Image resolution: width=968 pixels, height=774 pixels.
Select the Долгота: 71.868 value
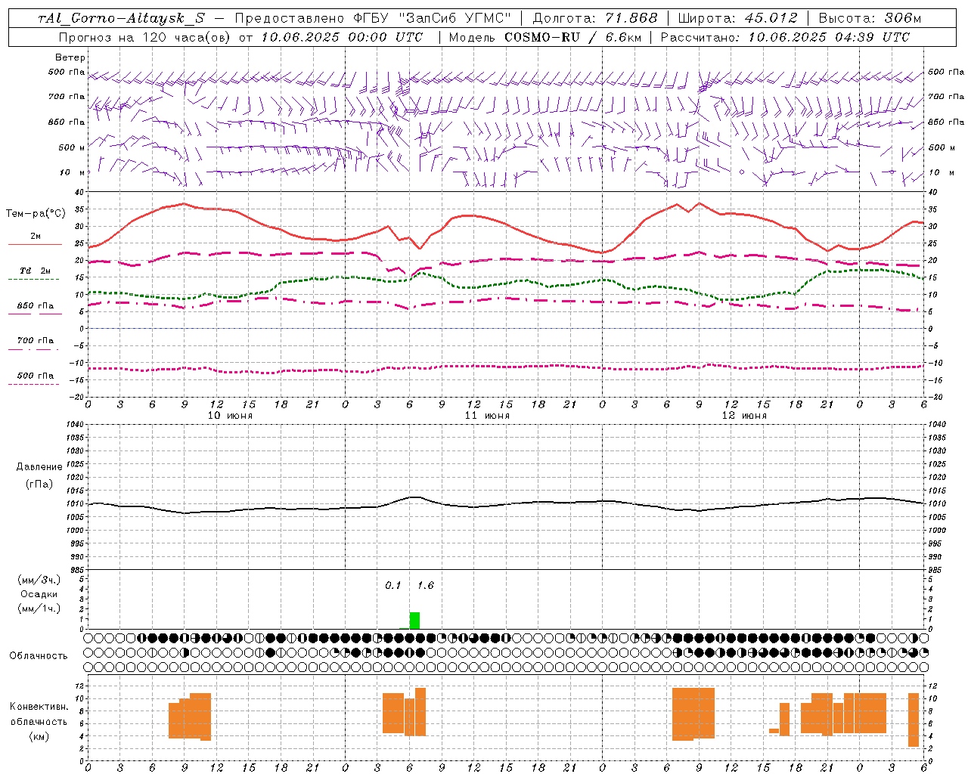(595, 18)
